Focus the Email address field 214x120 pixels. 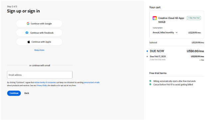pos(40,75)
